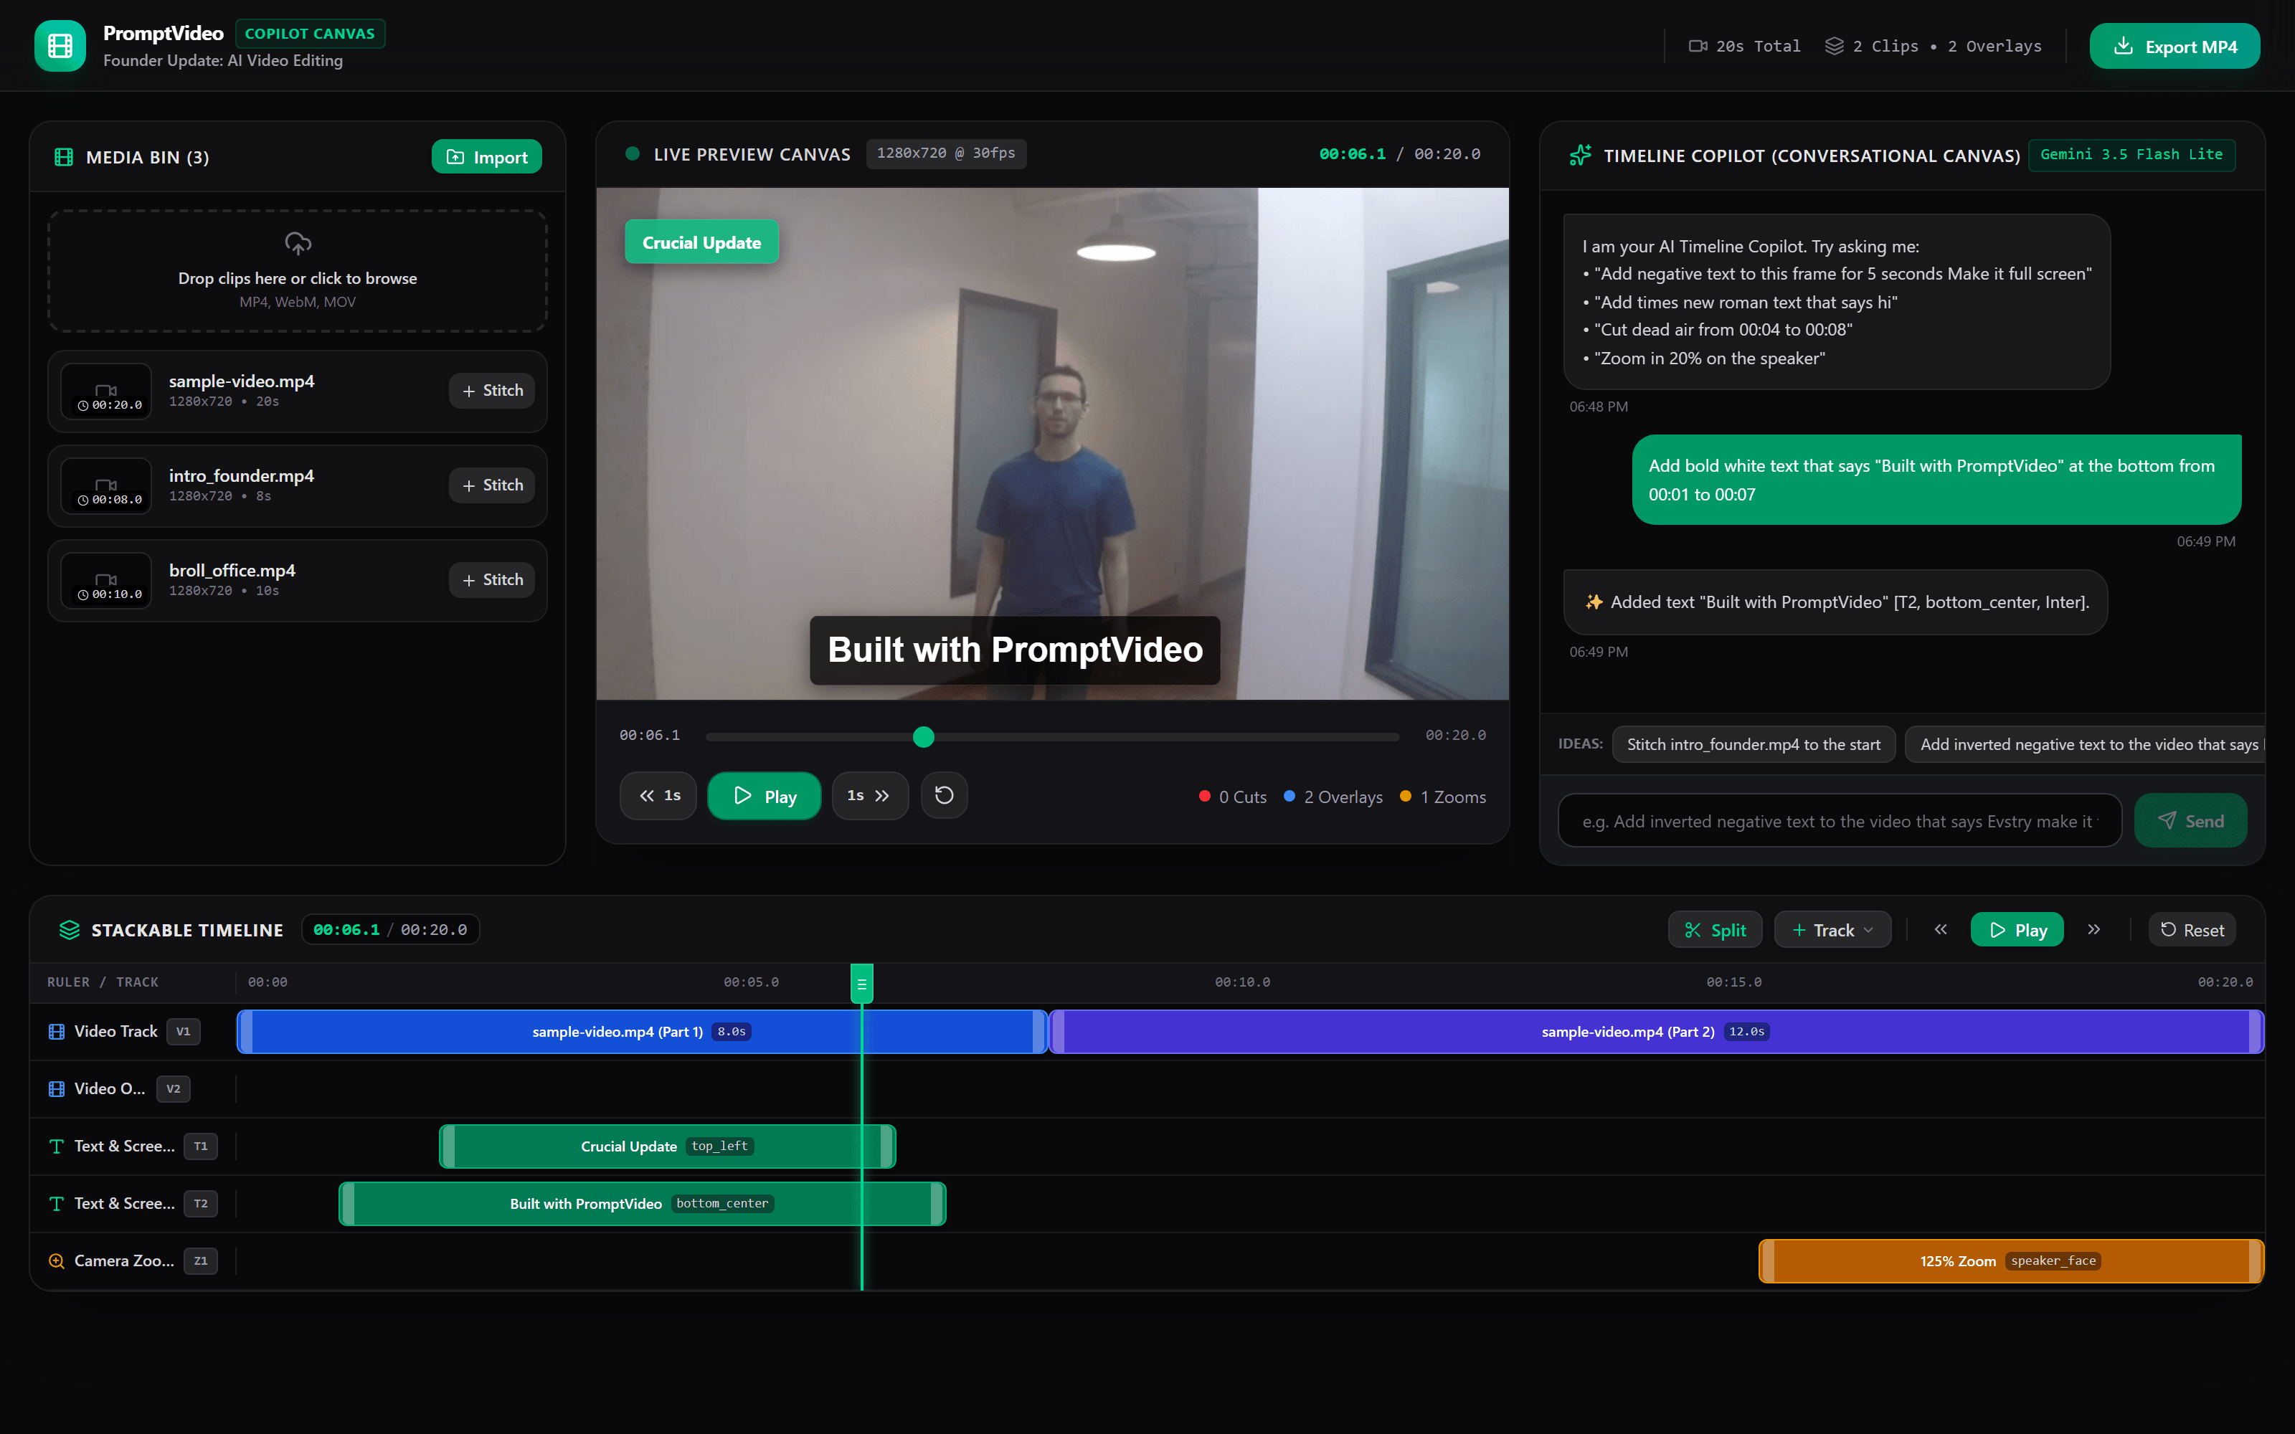Click the Gemini 3.5 Flash Lite model badge
The height and width of the screenshot is (1434, 2295).
click(2131, 155)
